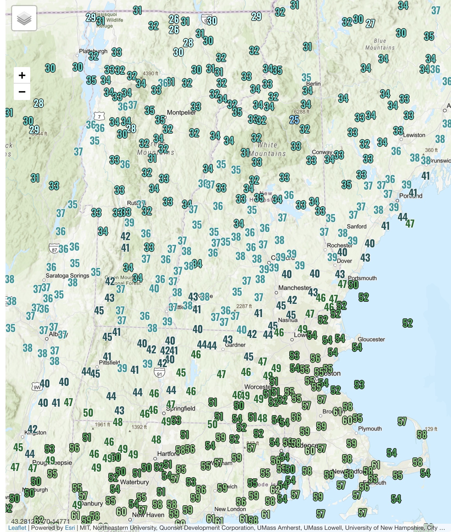Select the 42 marker above Kingston

pyautogui.click(x=32, y=429)
